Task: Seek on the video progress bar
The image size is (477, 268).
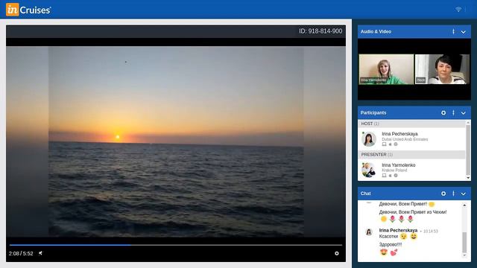Action: tap(176, 245)
